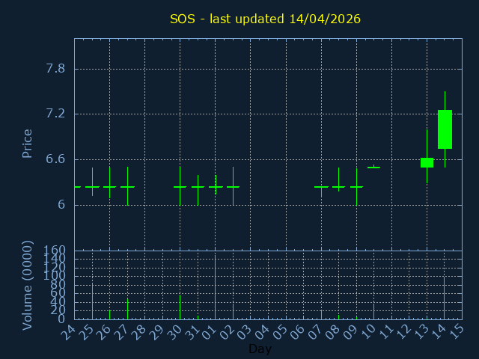Select the volume bar for day 30
The height and width of the screenshot is (359, 479).
click(180, 307)
